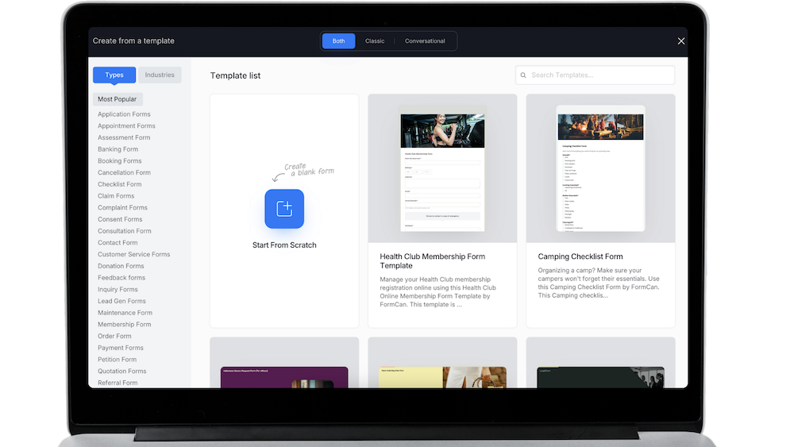Viewport: 794px width, 447px height.
Task: Choose Checklist Form in the type list
Action: click(120, 183)
